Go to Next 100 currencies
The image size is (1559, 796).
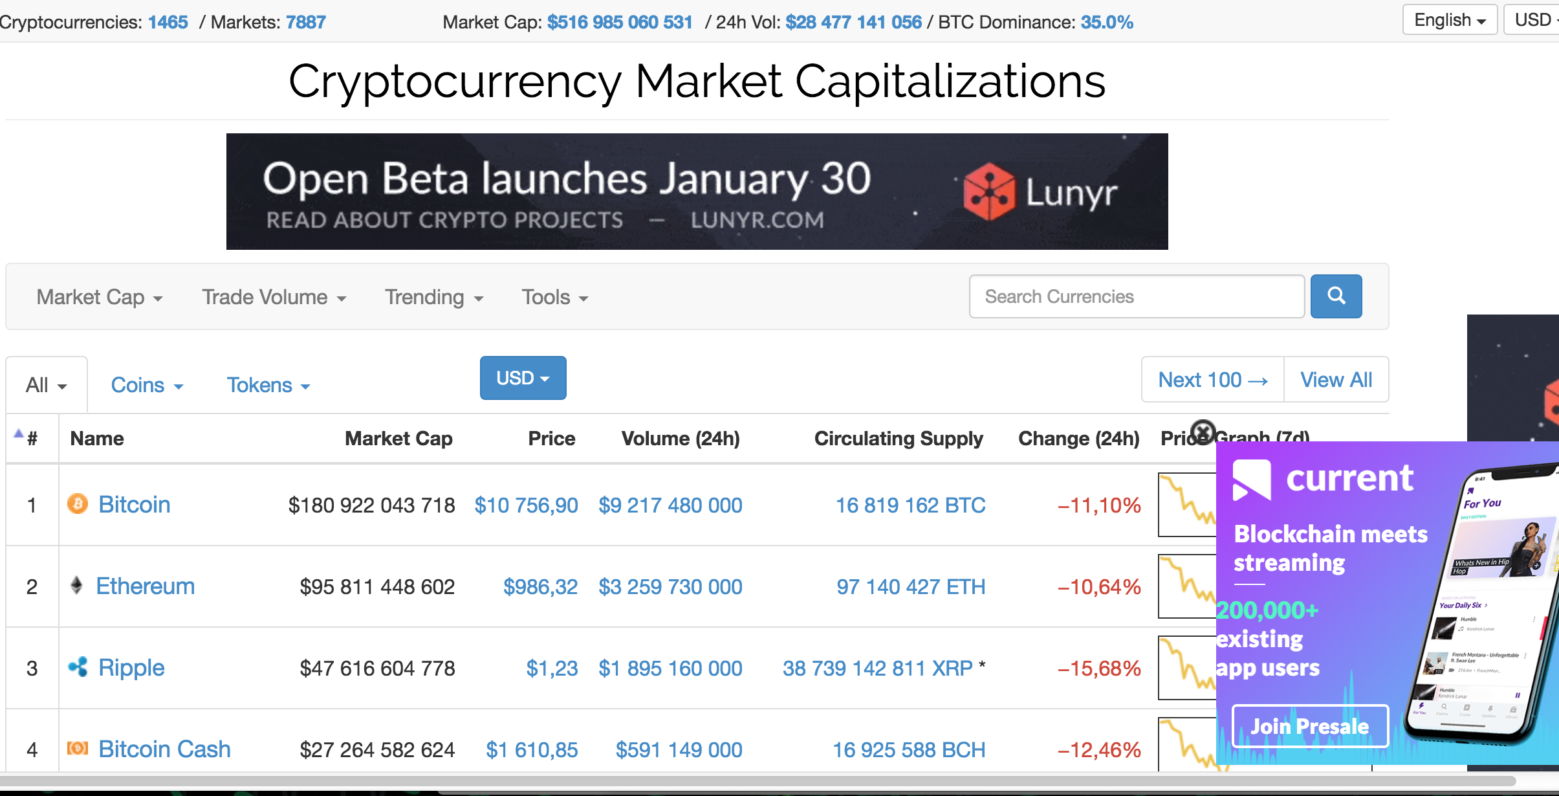[1213, 380]
